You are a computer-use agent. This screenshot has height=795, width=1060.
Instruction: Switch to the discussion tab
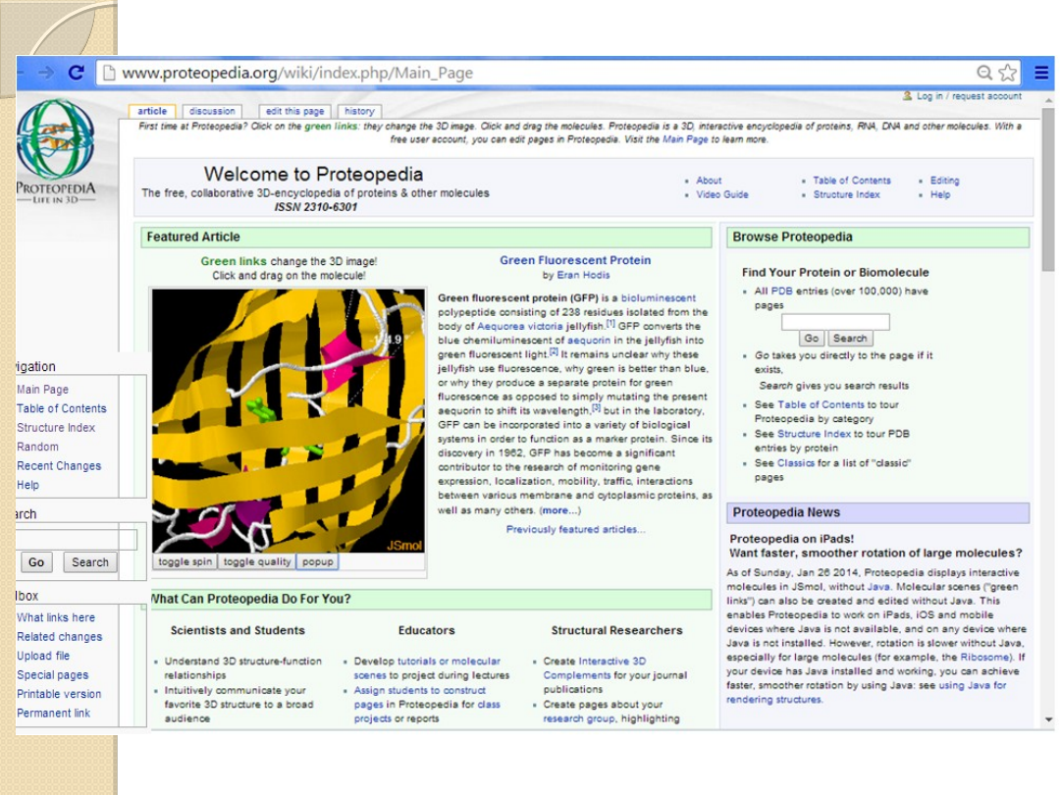point(212,111)
